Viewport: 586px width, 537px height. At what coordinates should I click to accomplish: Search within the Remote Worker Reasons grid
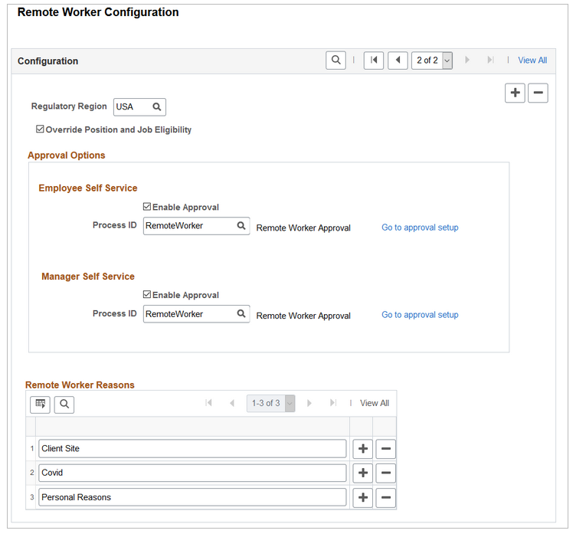click(64, 404)
